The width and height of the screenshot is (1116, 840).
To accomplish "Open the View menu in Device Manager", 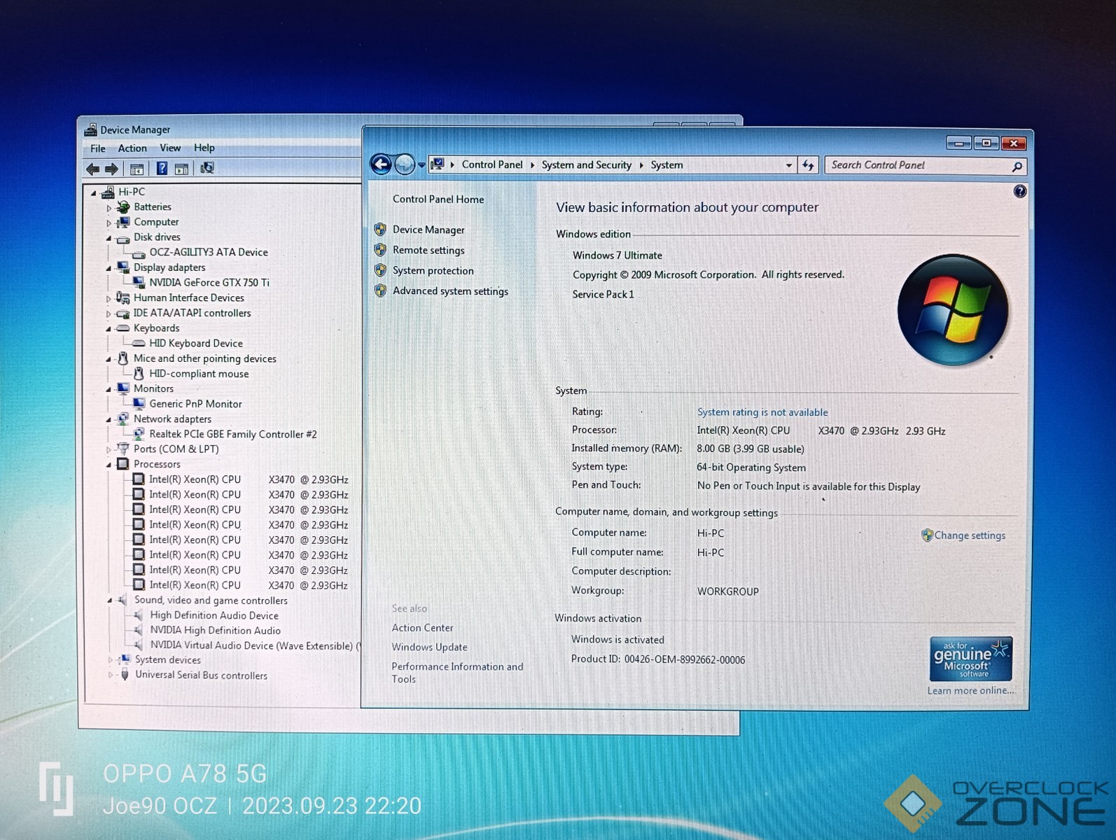I will coord(170,148).
